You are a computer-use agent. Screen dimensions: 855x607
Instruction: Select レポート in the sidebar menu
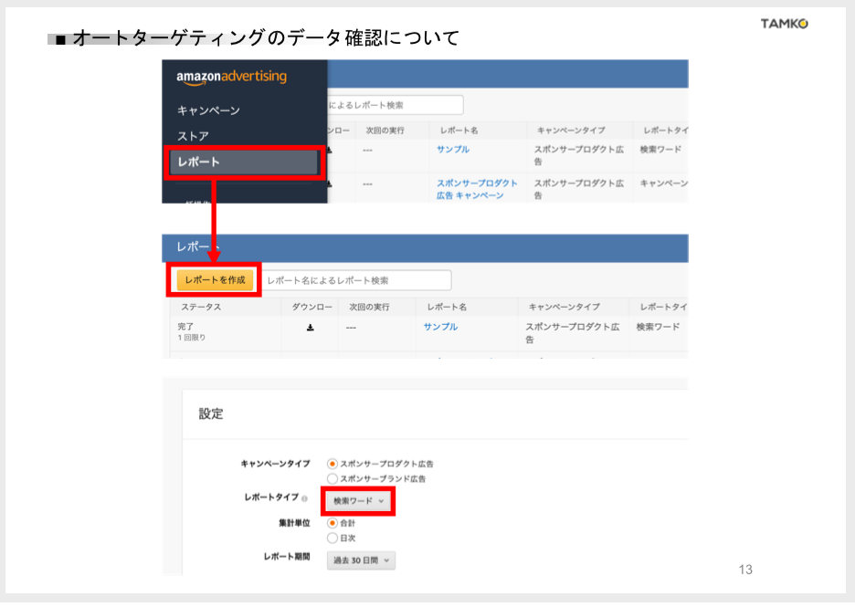pos(244,162)
